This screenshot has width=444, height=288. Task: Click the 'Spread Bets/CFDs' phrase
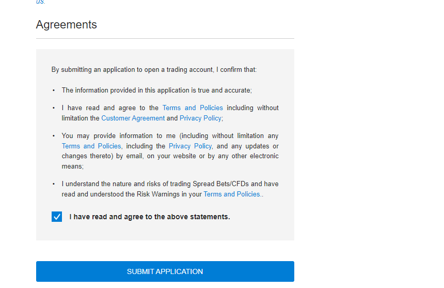tap(220, 184)
